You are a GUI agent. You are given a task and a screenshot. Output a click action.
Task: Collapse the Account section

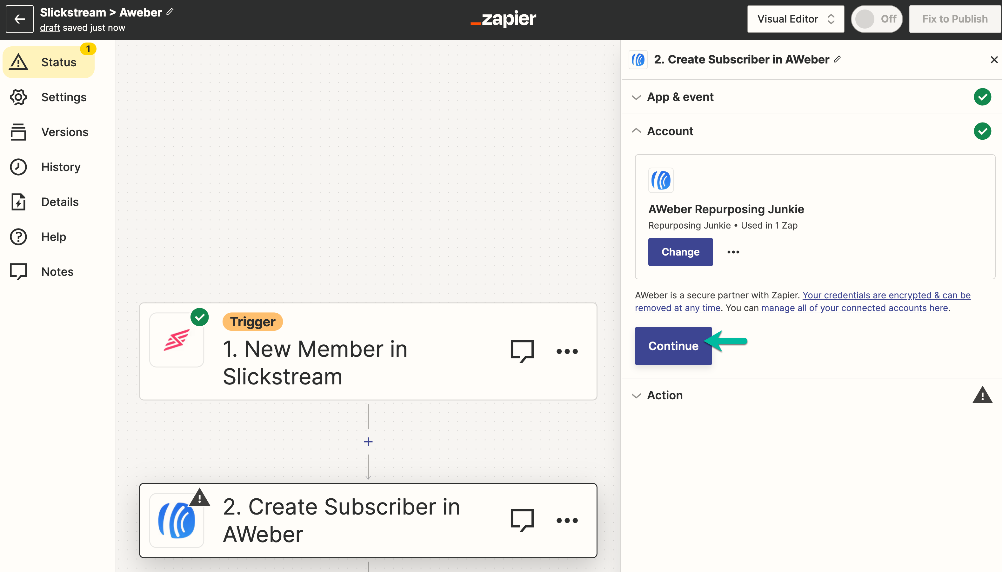[812, 131]
